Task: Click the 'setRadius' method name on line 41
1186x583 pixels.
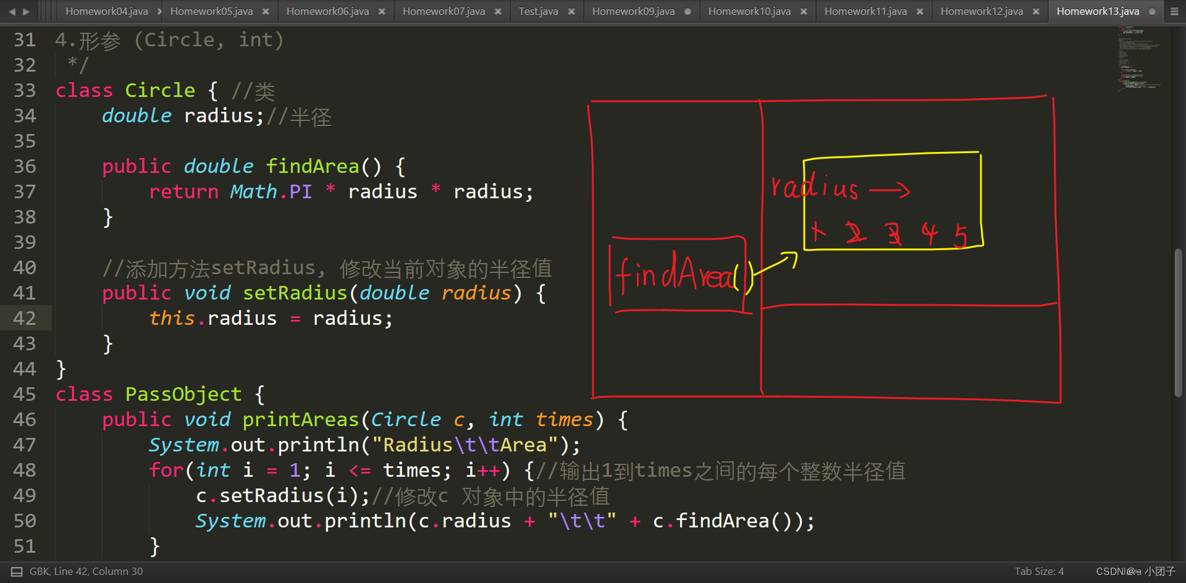Action: pos(295,293)
